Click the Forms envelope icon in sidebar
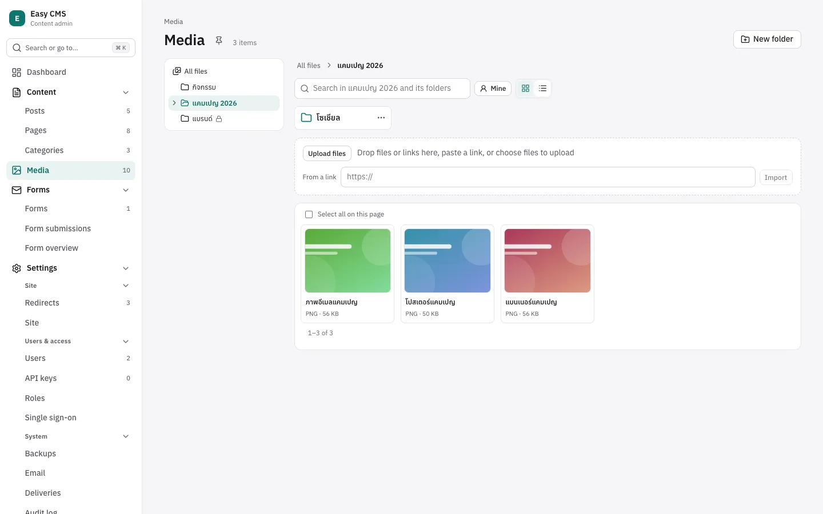 [x=17, y=190]
